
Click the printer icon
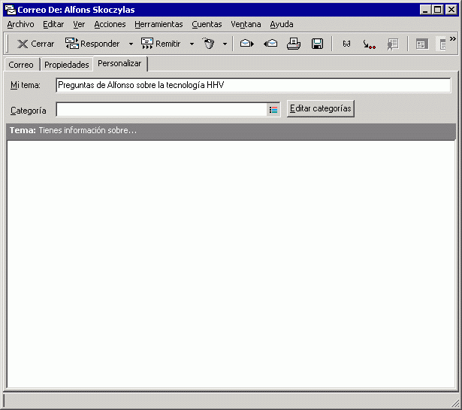pos(294,44)
